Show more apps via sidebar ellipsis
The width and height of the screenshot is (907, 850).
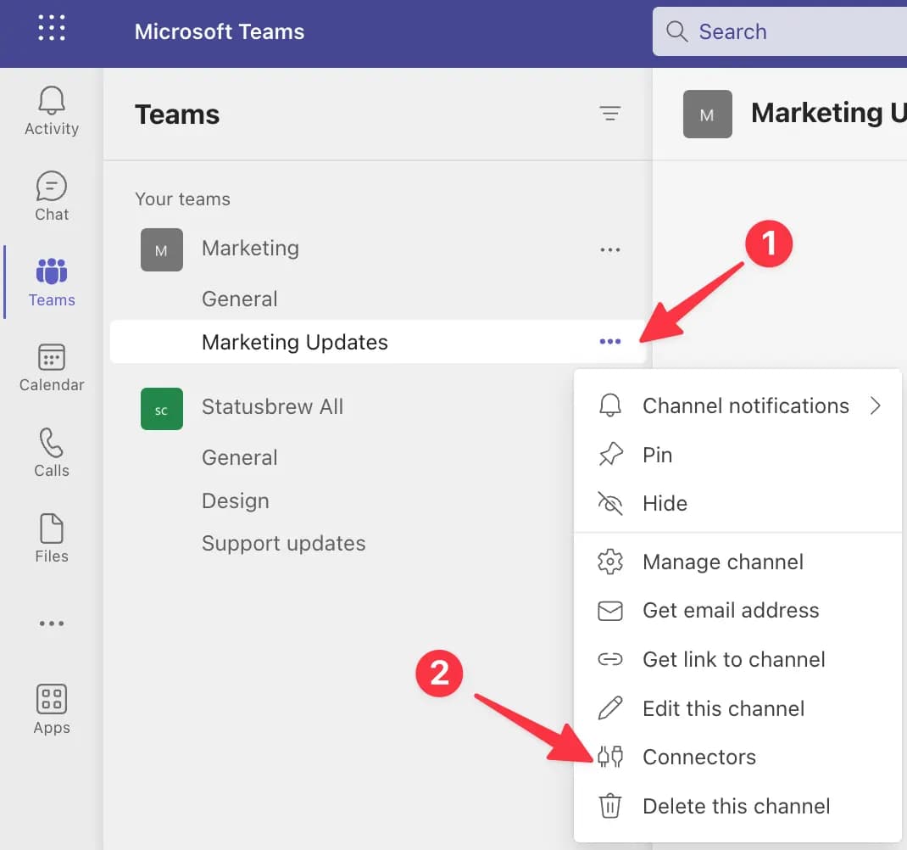[x=52, y=624]
